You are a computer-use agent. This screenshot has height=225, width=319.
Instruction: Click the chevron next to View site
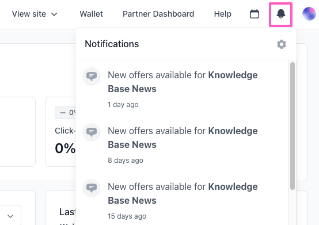tap(54, 14)
